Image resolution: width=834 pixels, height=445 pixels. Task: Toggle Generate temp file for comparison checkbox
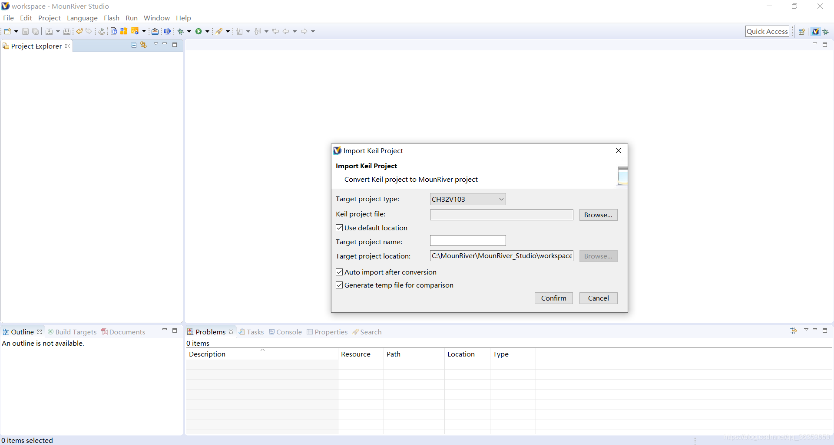pos(339,285)
